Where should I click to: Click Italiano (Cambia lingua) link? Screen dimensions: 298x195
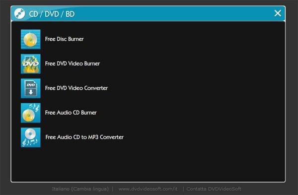point(80,189)
